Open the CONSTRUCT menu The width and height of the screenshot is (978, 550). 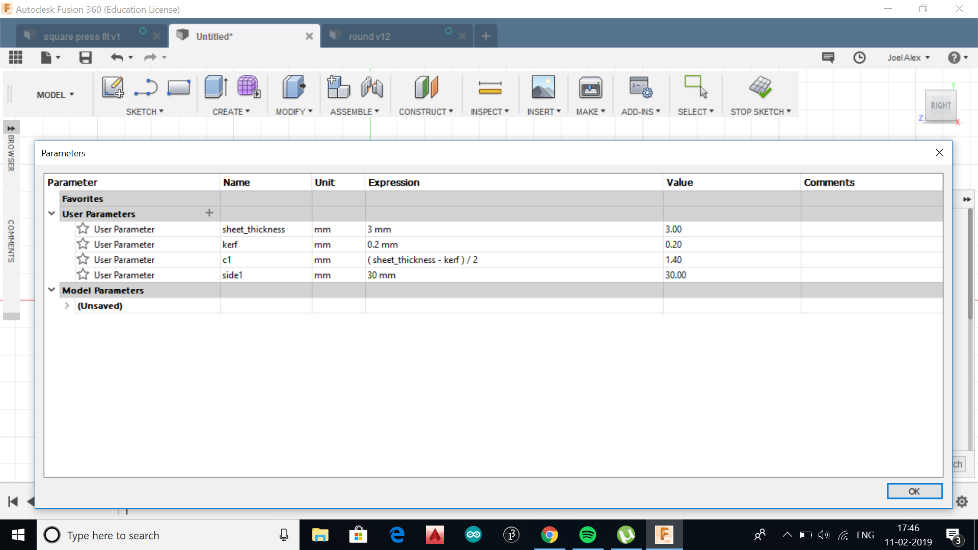(x=425, y=112)
